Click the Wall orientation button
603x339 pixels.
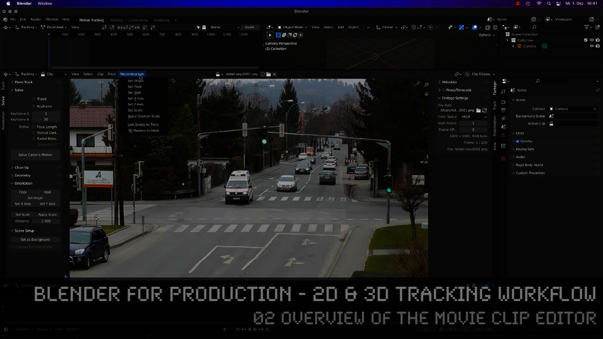(x=47, y=192)
